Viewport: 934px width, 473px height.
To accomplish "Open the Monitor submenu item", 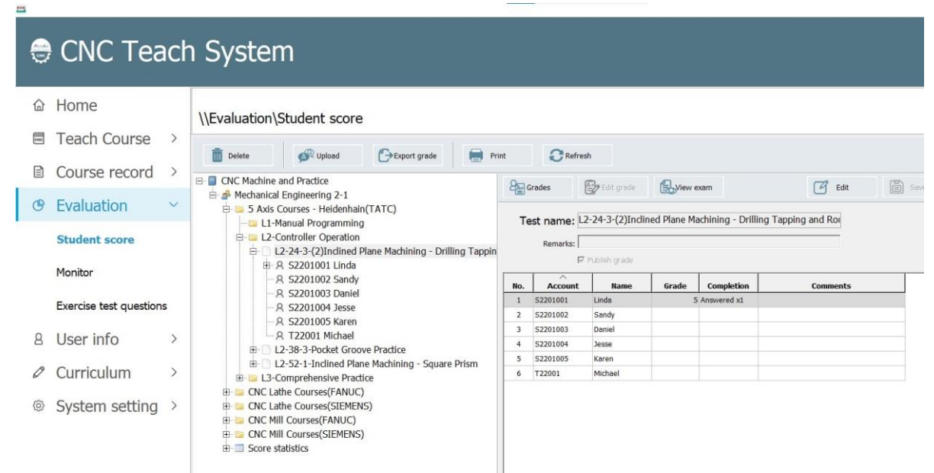I will [76, 272].
